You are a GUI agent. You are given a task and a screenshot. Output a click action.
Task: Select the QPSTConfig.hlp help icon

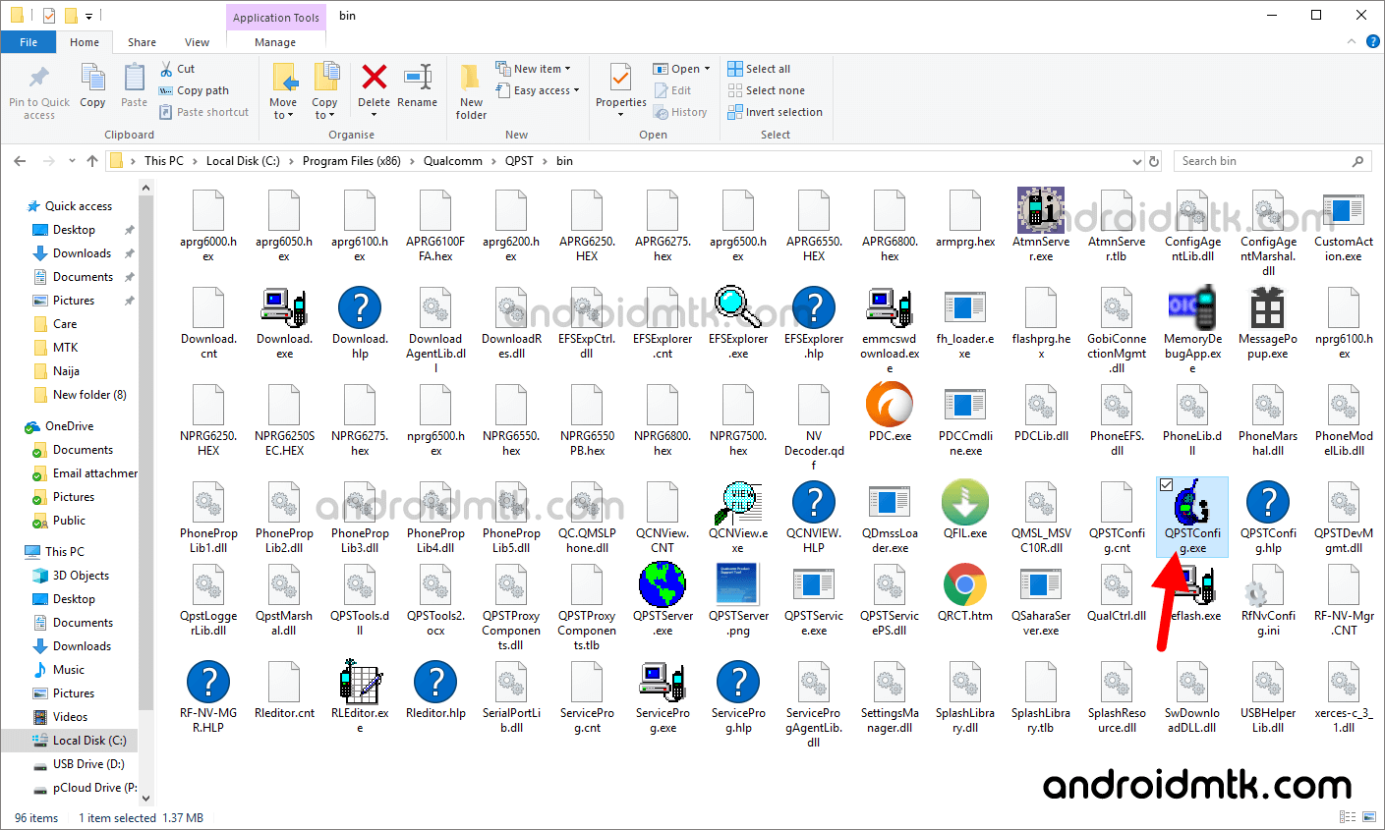[x=1268, y=502]
